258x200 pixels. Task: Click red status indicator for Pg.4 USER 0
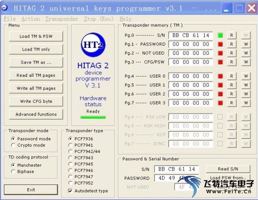[x=220, y=76]
